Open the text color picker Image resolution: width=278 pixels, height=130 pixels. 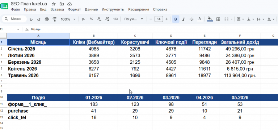pos(200,19)
